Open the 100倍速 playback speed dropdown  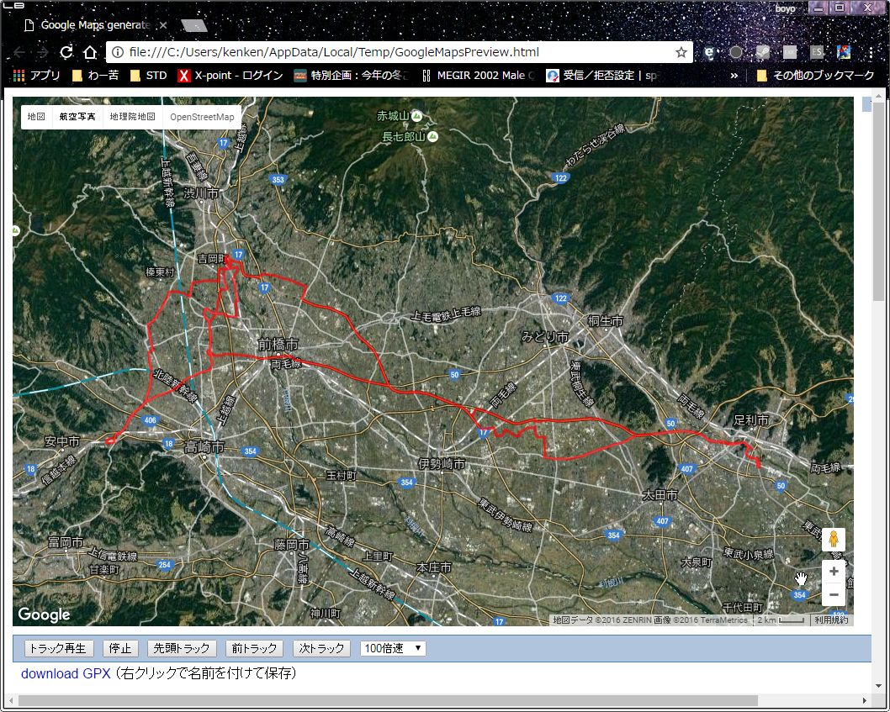pyautogui.click(x=393, y=648)
